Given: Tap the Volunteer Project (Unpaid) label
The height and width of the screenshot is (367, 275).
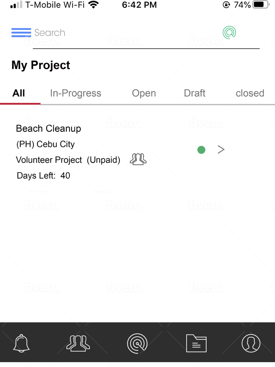Looking at the screenshot, I should tap(68, 160).
